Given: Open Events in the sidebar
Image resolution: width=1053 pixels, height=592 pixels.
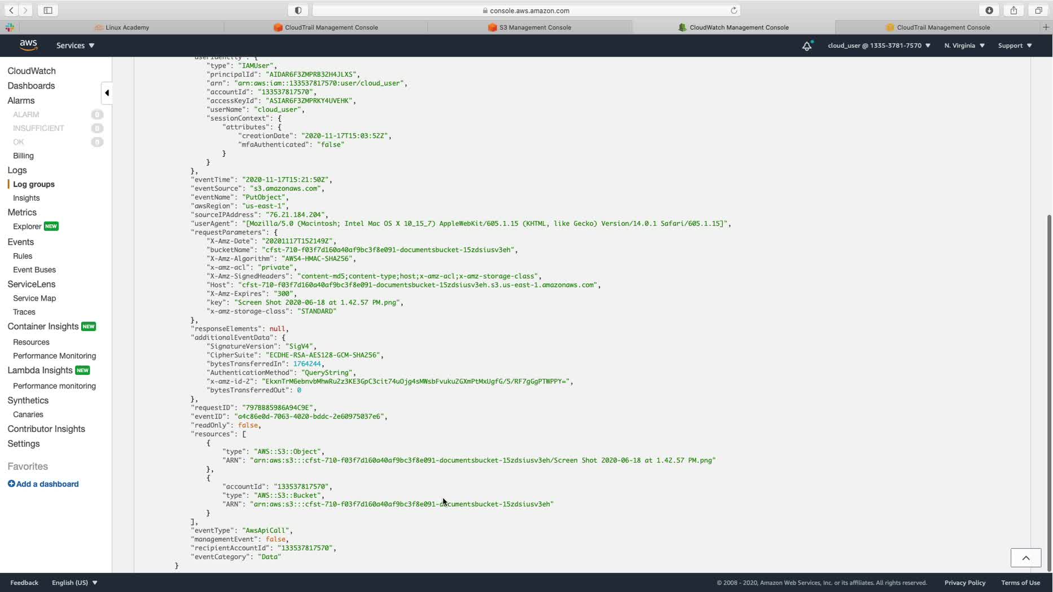Looking at the screenshot, I should [20, 242].
